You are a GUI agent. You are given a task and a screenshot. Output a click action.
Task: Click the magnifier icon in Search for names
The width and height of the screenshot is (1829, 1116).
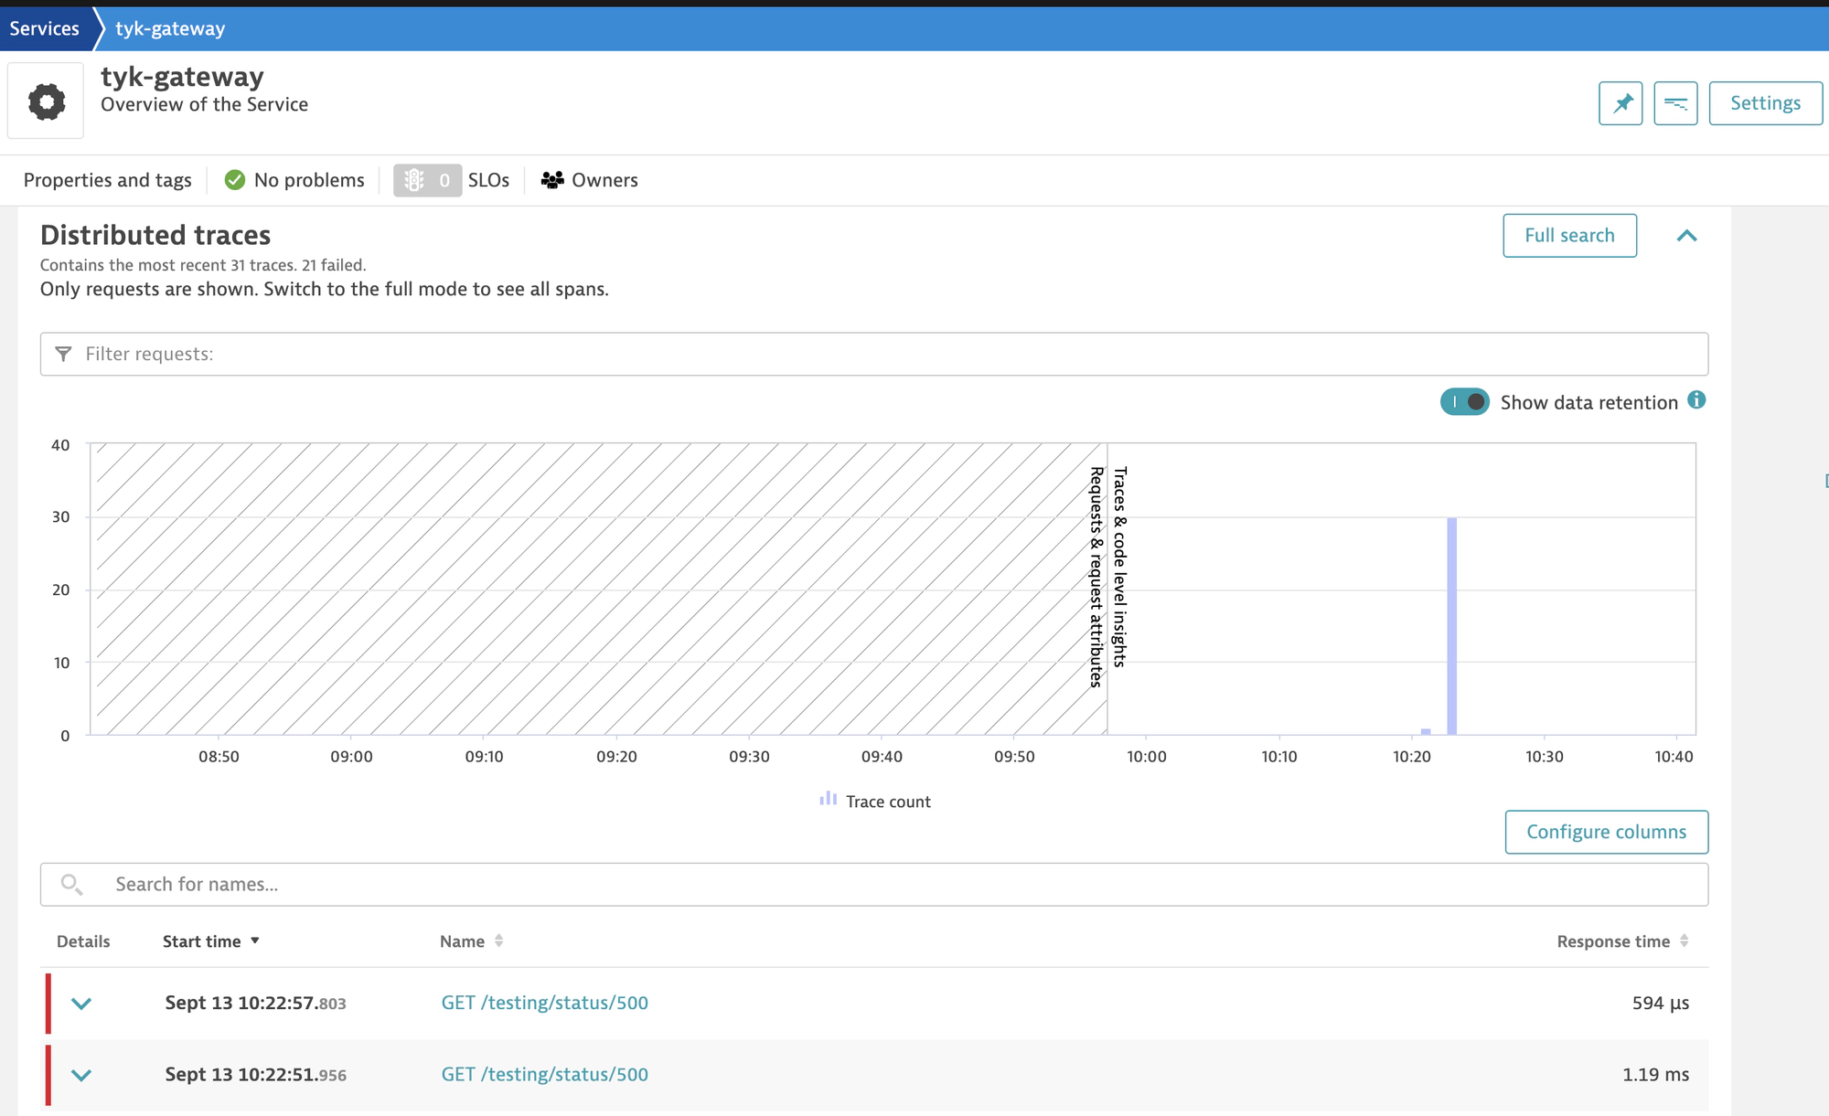[73, 884]
